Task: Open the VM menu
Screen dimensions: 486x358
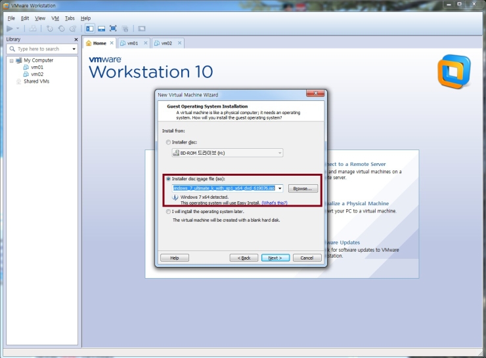Action: click(55, 18)
